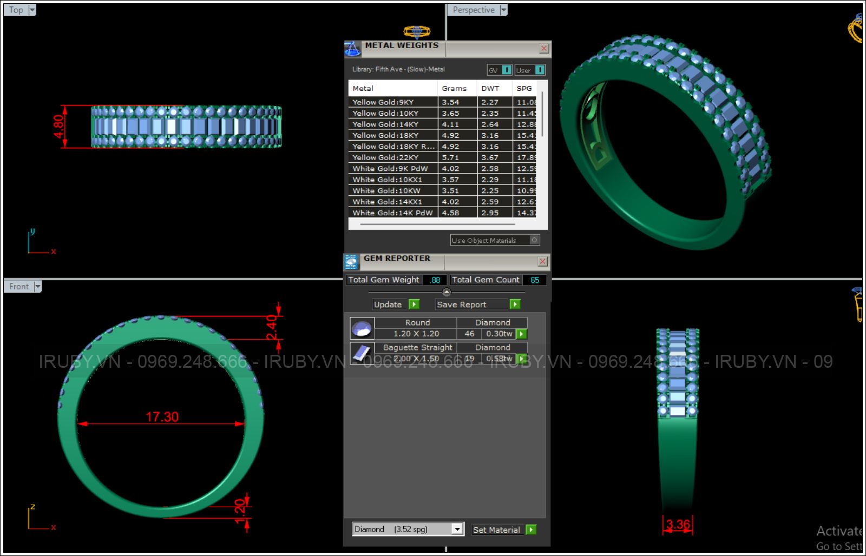Click the Set Material button
Image resolution: width=866 pixels, height=556 pixels.
click(496, 529)
